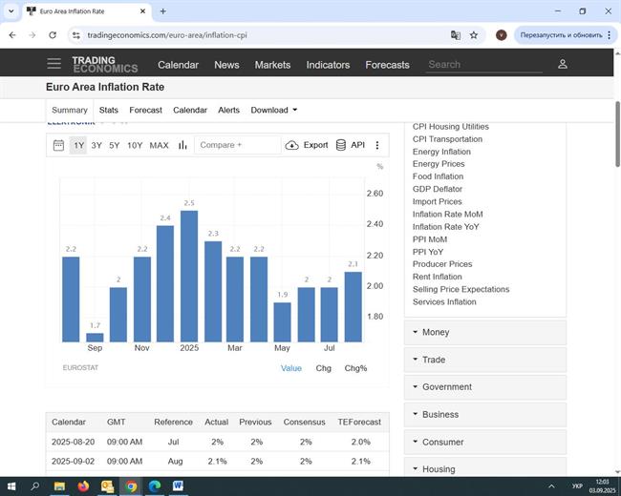Open Word from taskbar

point(179,486)
